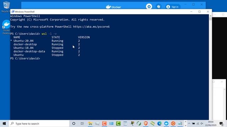Click the NAME column header

click(17, 37)
